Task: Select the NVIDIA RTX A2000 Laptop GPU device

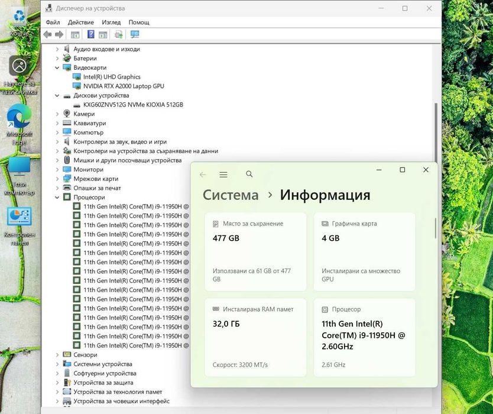Action: tap(124, 86)
